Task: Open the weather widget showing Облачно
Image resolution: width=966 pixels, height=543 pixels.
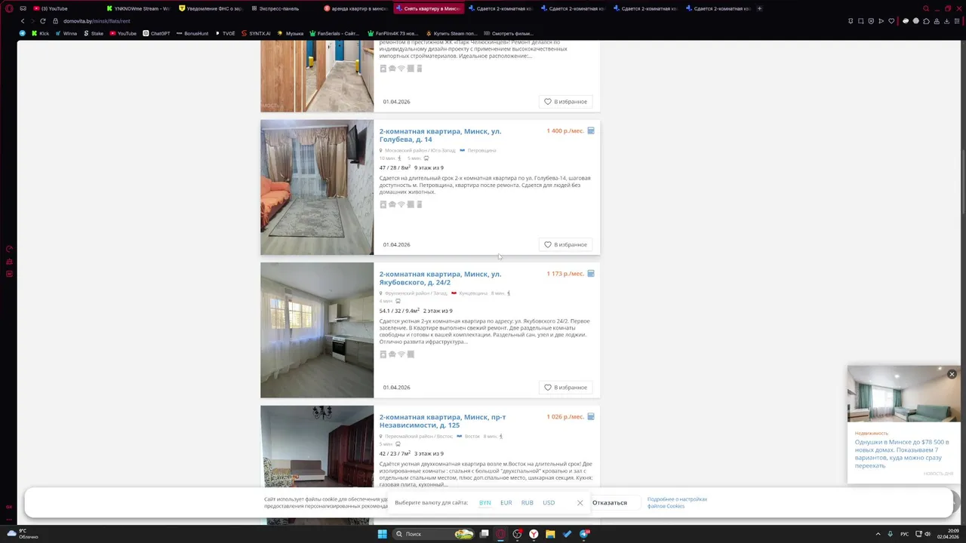Action: [23, 534]
